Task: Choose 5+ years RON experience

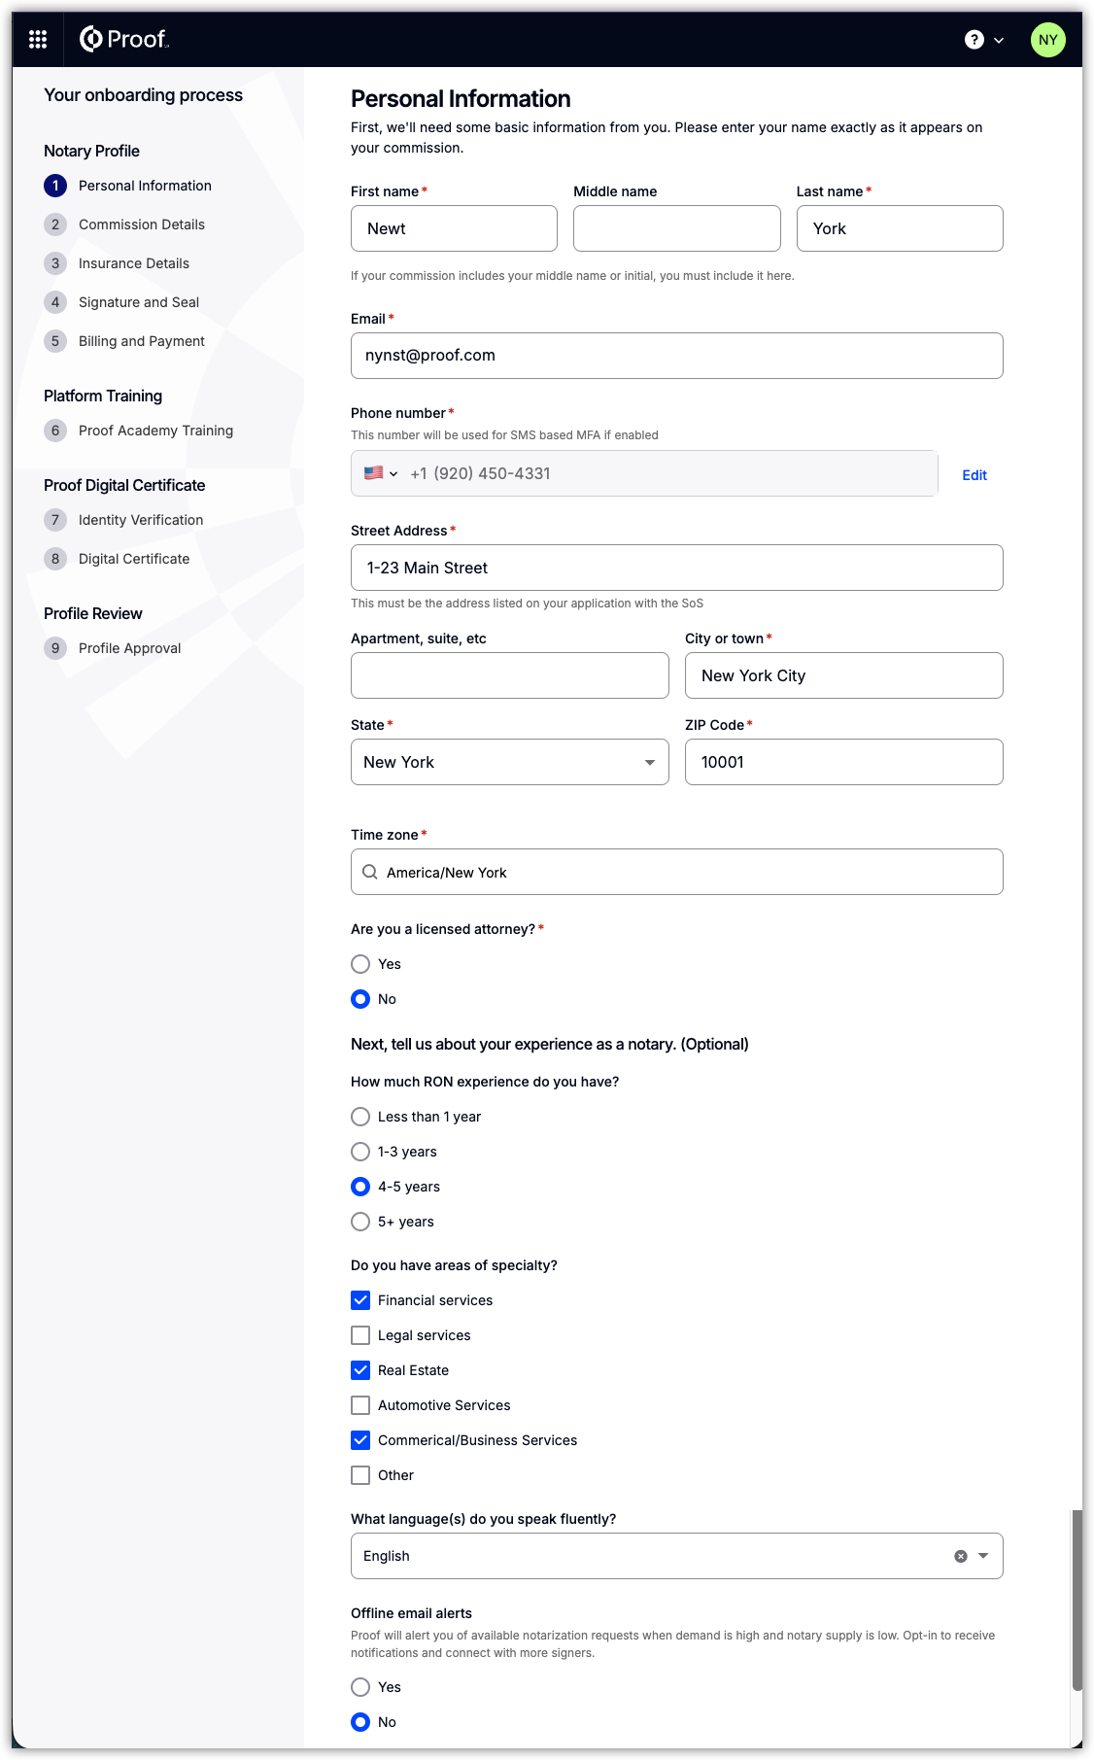Action: coord(360,1222)
